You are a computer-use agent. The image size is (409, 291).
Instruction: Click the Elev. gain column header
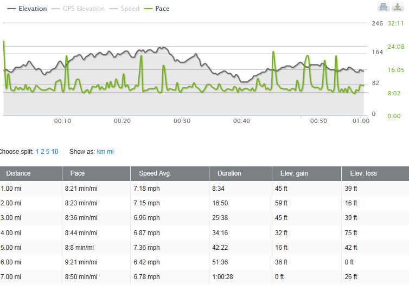(x=293, y=173)
